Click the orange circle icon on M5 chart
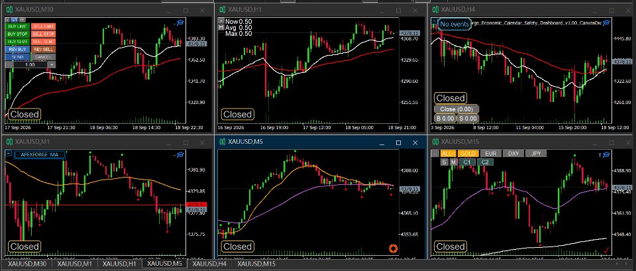Screen dimensions: 636x271 point(393,248)
